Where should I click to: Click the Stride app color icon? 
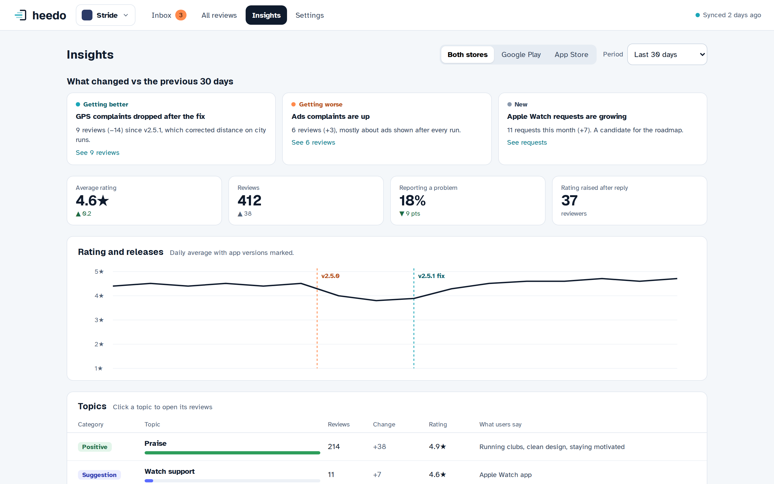(x=87, y=15)
